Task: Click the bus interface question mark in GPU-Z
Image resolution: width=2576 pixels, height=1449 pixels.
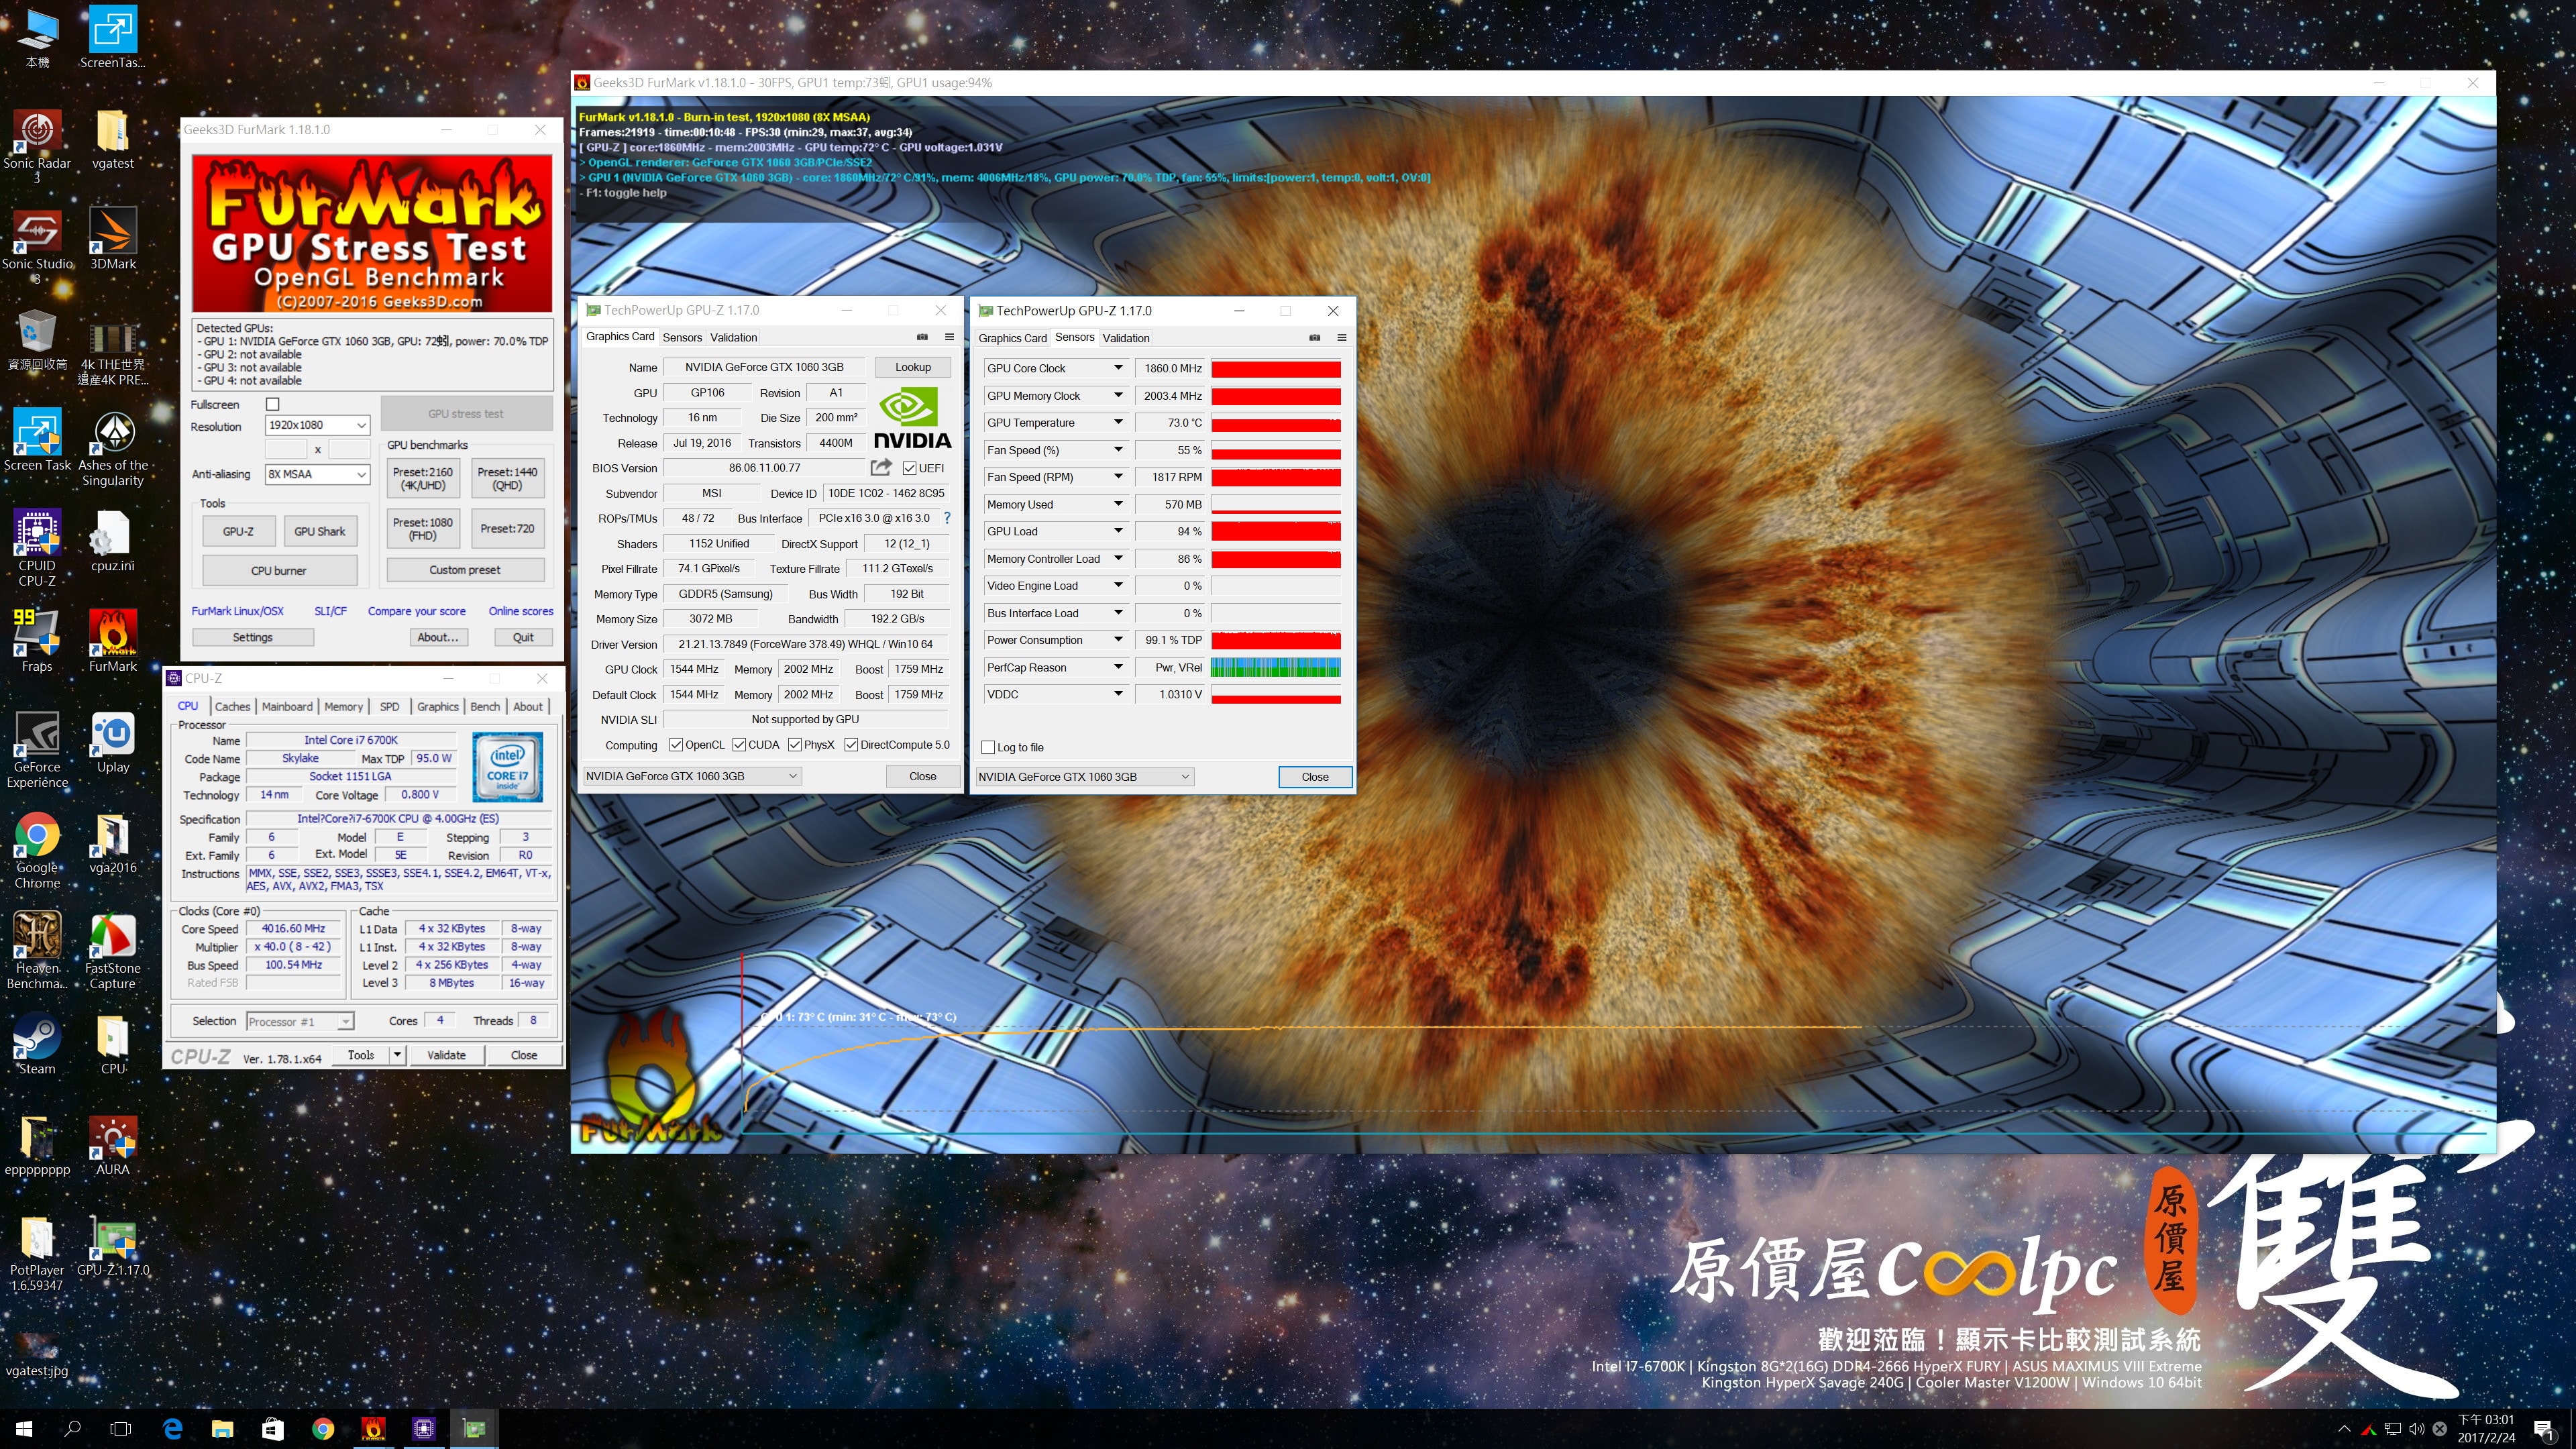Action: click(947, 518)
